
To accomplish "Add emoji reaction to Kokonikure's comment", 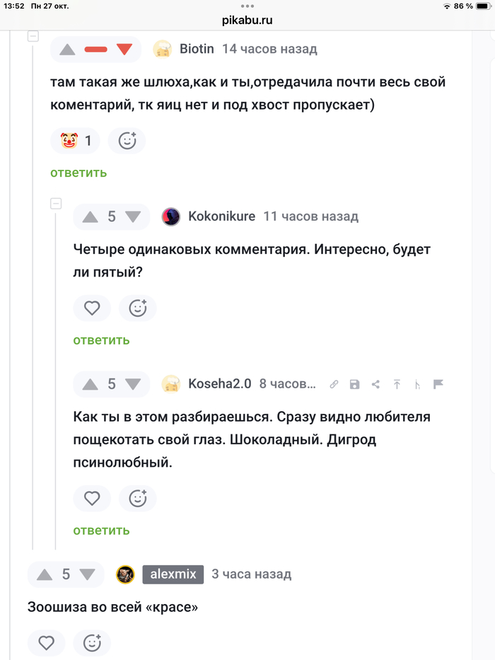I will pyautogui.click(x=137, y=308).
